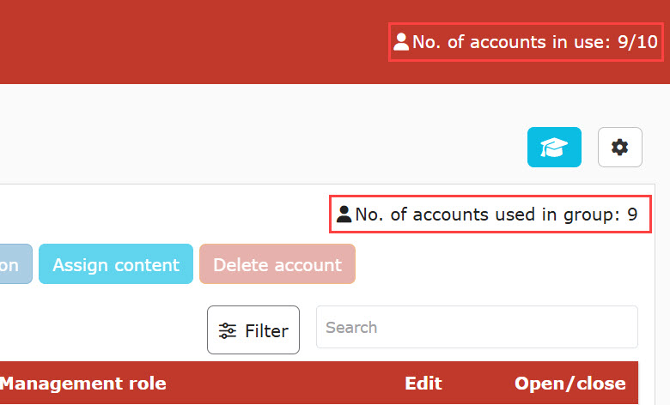The height and width of the screenshot is (405, 670).
Task: Click the sliders icon inside Filter button
Action: 228,330
